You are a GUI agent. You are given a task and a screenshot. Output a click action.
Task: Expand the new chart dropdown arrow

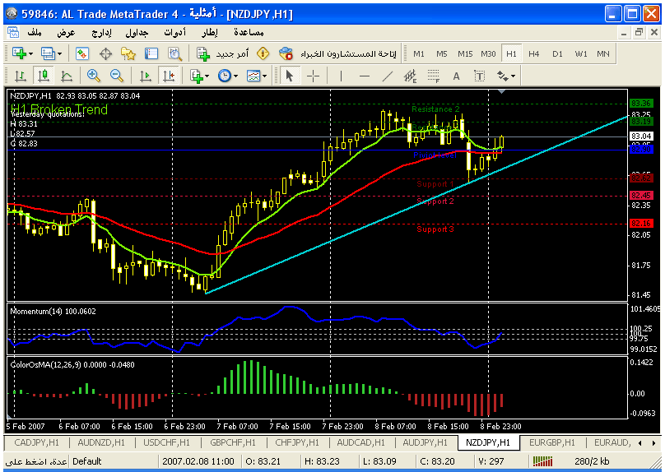click(x=31, y=53)
